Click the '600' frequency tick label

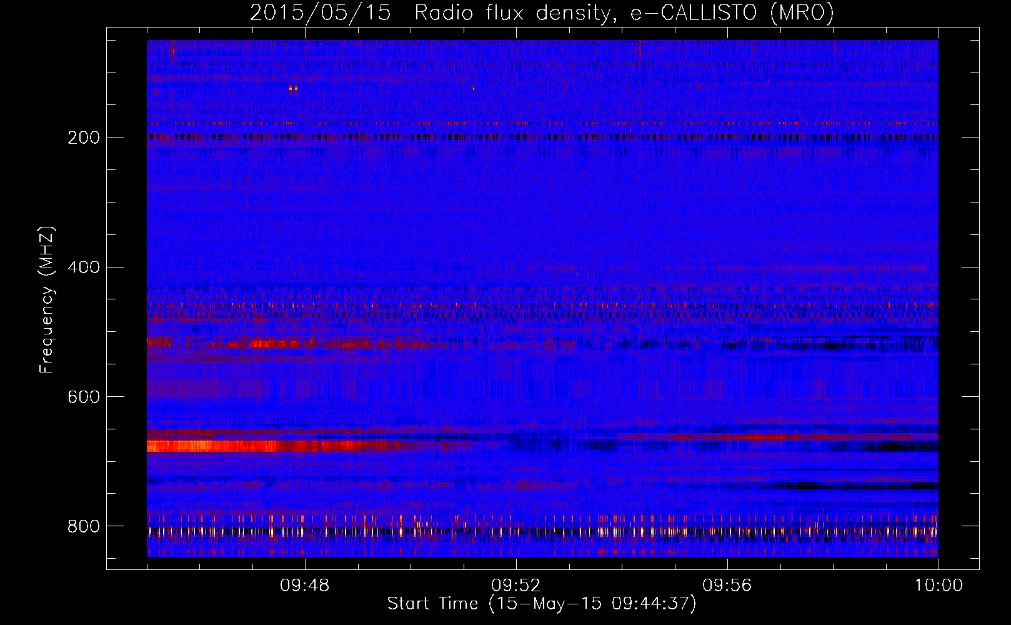coord(84,397)
